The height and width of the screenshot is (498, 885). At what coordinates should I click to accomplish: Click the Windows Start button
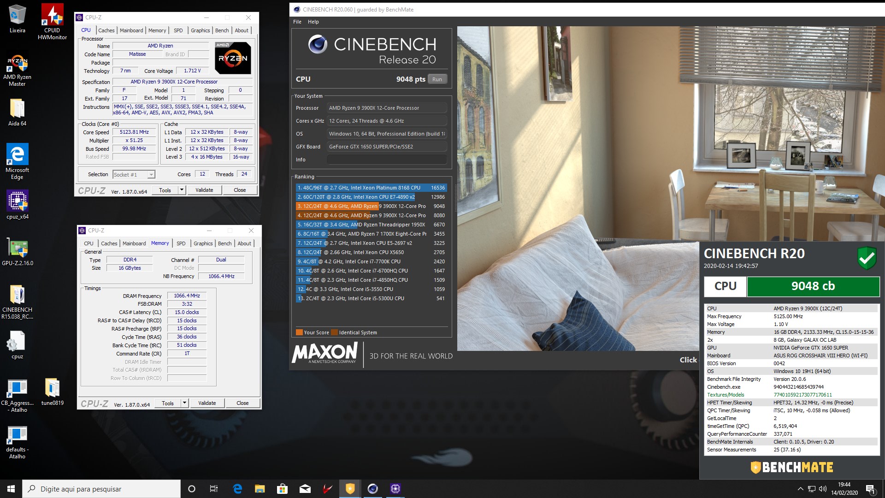coord(11,489)
